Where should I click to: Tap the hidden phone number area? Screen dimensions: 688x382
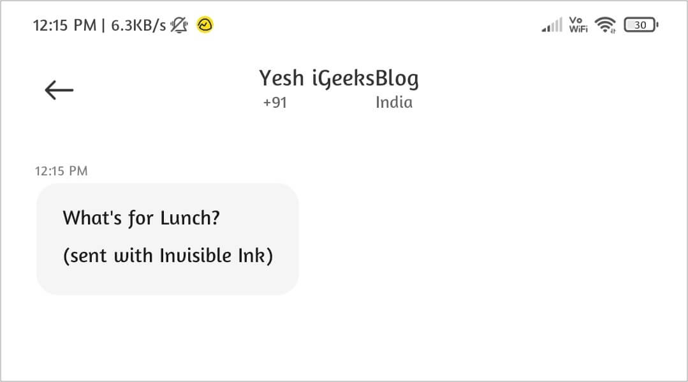tap(330, 103)
